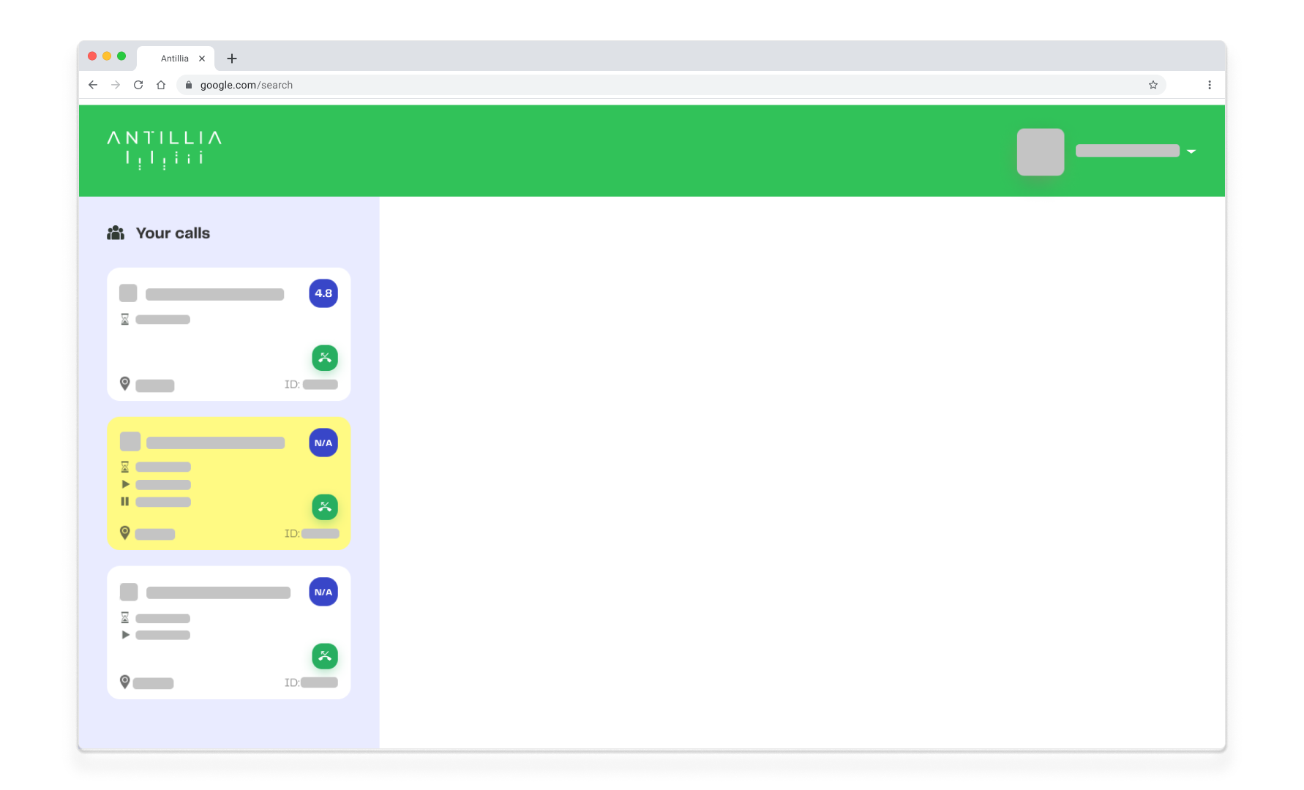Click the avatar thumbnail in the yellow card

tap(130, 442)
